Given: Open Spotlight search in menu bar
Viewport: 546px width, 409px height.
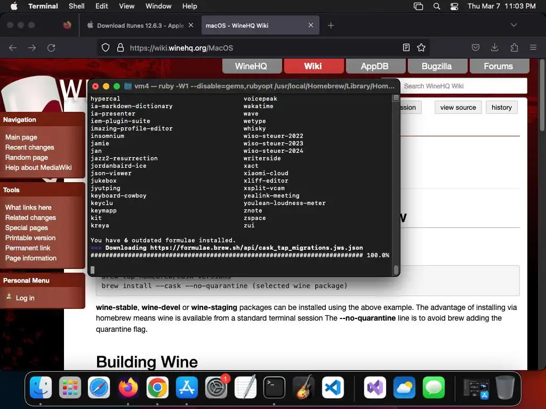Looking at the screenshot, I should 437,6.
